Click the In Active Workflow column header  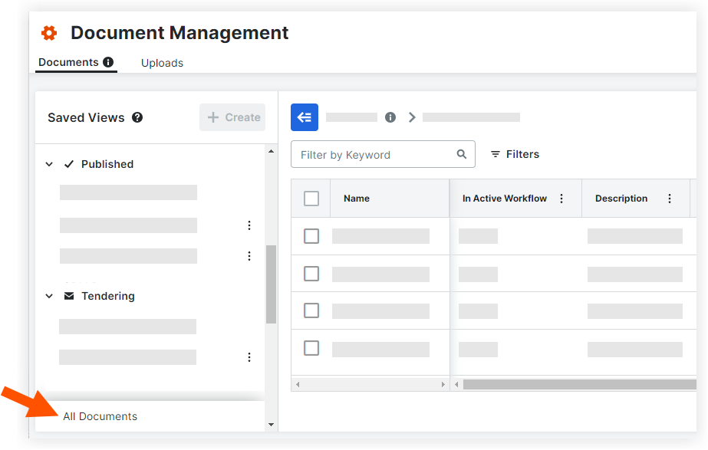(x=505, y=198)
